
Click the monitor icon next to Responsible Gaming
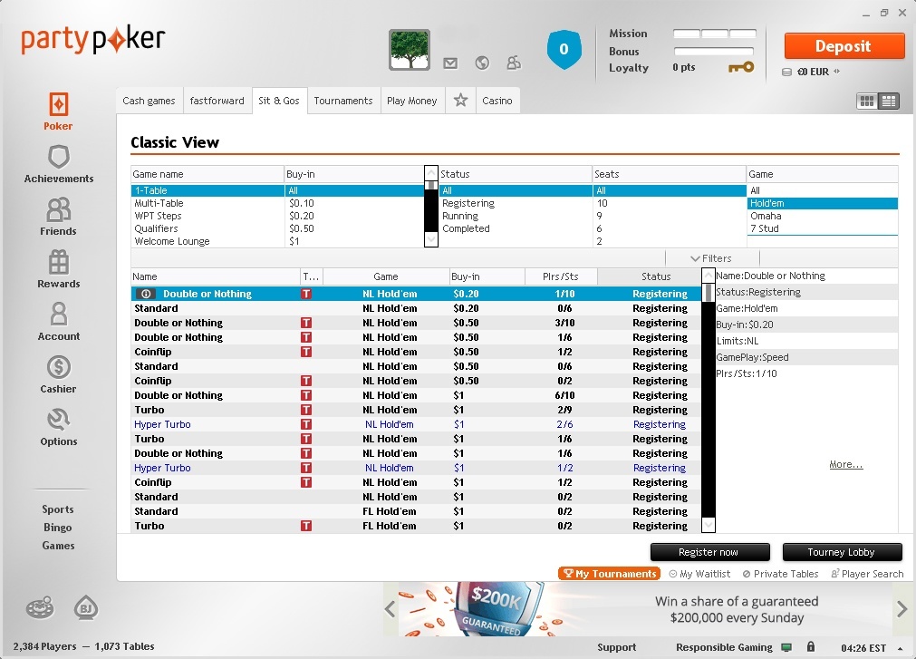pyautogui.click(x=786, y=647)
